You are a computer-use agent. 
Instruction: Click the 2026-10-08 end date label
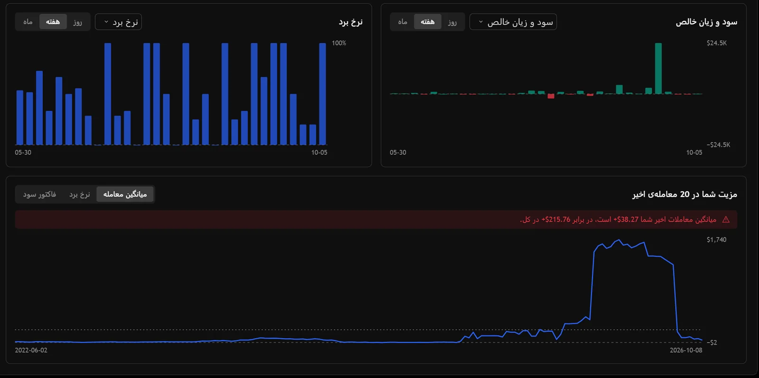pos(686,351)
